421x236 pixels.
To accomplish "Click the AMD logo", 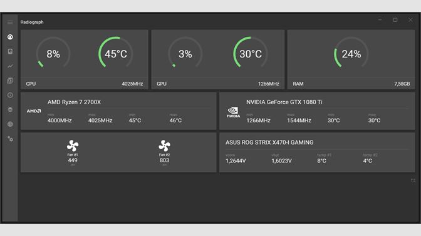I will (x=34, y=111).
